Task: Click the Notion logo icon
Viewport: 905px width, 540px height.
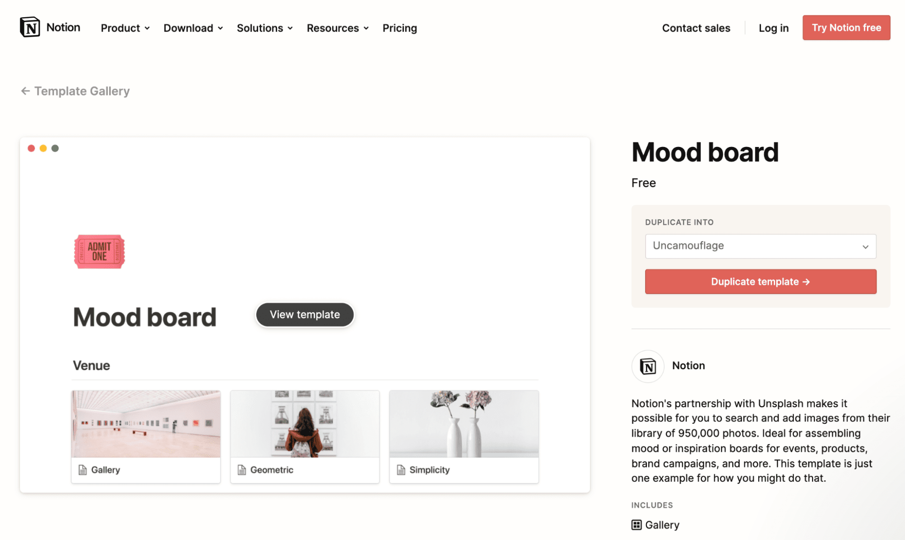Action: 29,27
